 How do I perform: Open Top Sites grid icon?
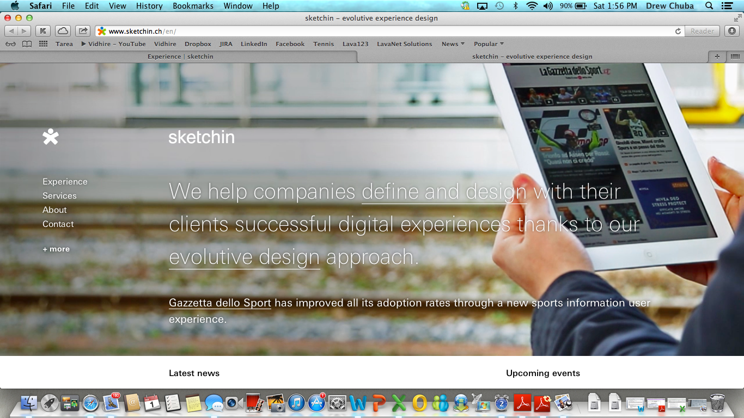[x=43, y=44]
